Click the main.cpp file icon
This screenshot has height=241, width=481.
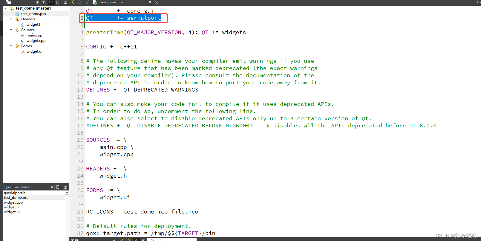[x=23, y=35]
